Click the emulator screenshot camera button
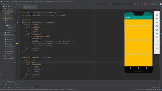The image size is (162, 91). (x=157, y=34)
